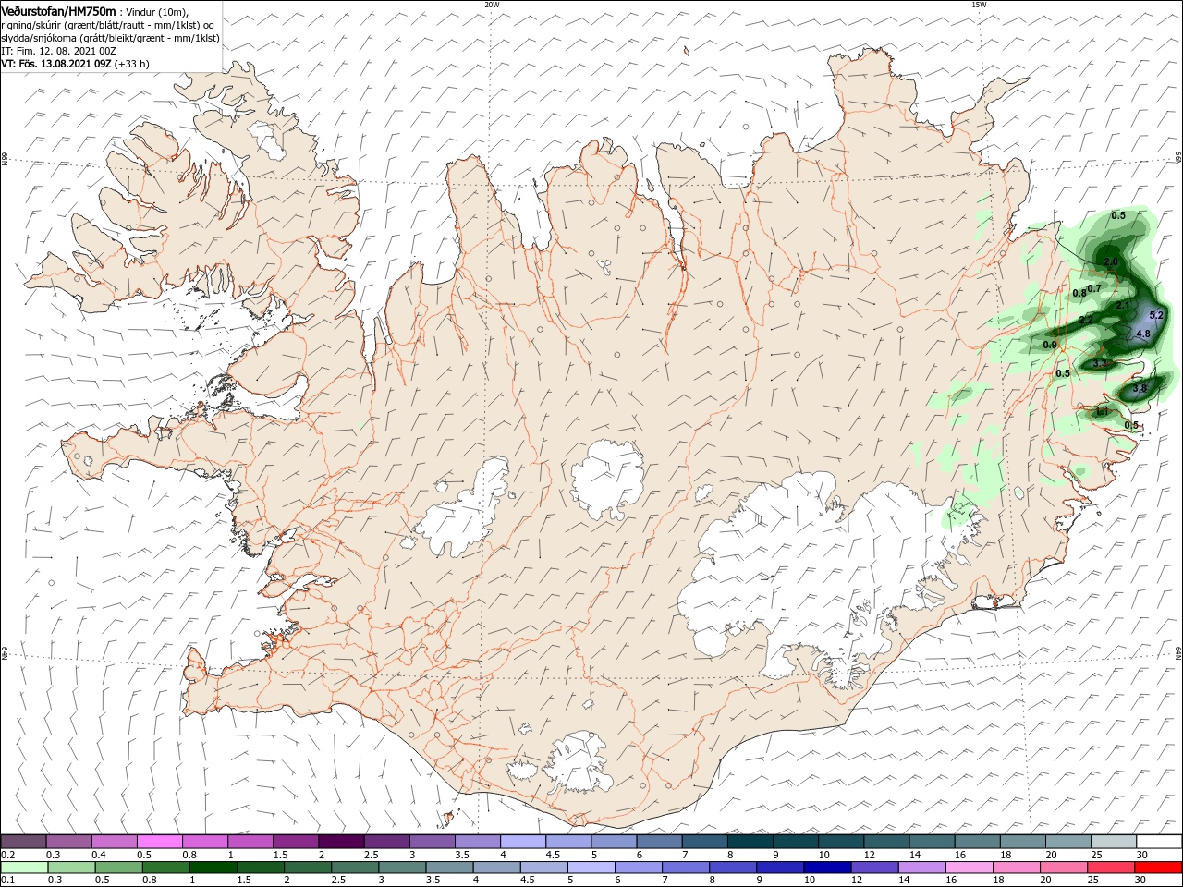Select dark blue 10 swatch in bottom legend
The height and width of the screenshot is (887, 1183).
coord(825,868)
